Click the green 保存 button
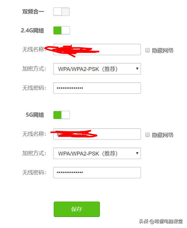Screen dimensions: 187x228 pyautogui.click(x=77, y=209)
